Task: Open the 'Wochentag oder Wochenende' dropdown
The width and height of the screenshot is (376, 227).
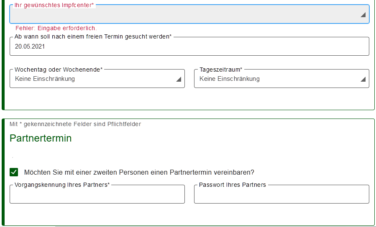Action: [x=97, y=79]
